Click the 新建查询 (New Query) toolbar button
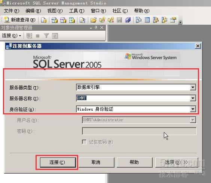The height and width of the screenshot is (183, 211). click(x=20, y=20)
